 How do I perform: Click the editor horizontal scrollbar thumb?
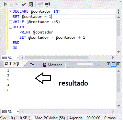coord(57,58)
